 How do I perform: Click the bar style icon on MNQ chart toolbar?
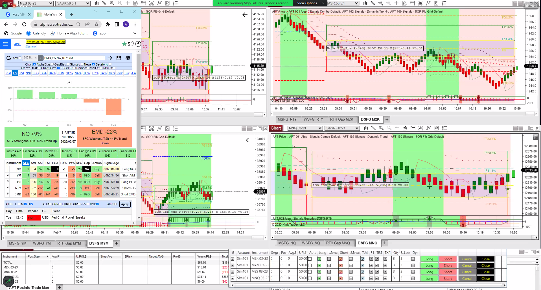(366, 128)
